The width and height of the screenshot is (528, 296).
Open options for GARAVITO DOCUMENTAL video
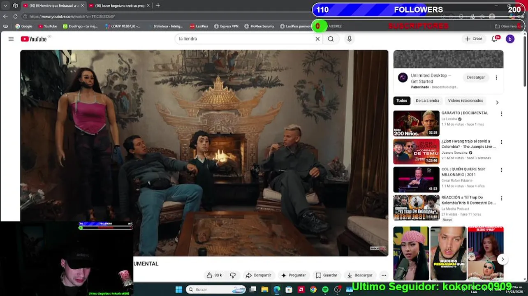pyautogui.click(x=501, y=114)
